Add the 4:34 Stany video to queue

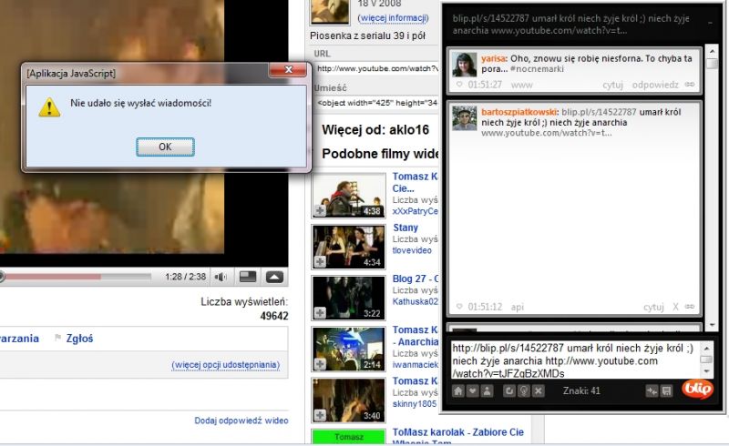(x=320, y=261)
